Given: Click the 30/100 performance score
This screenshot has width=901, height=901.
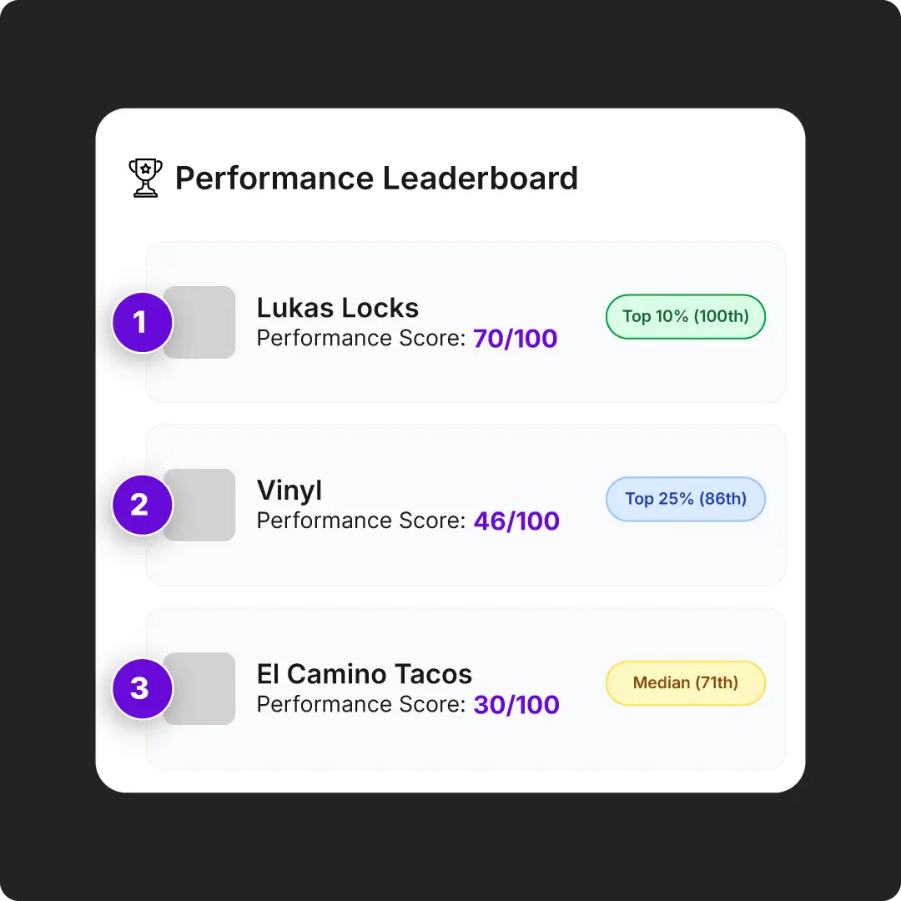Looking at the screenshot, I should (x=516, y=704).
